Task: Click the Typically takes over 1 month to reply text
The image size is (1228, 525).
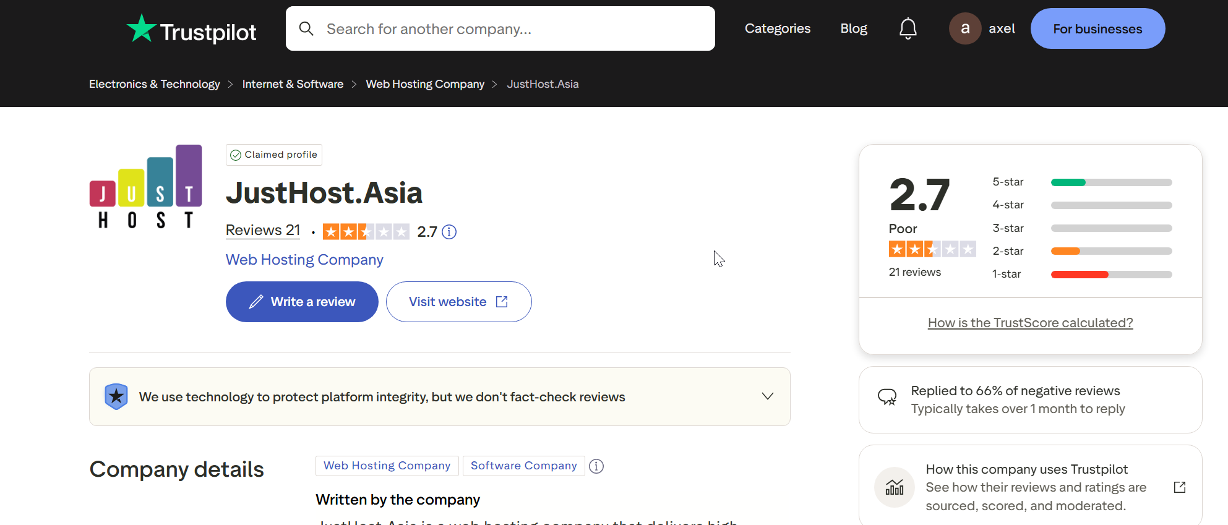Action: click(x=1018, y=409)
